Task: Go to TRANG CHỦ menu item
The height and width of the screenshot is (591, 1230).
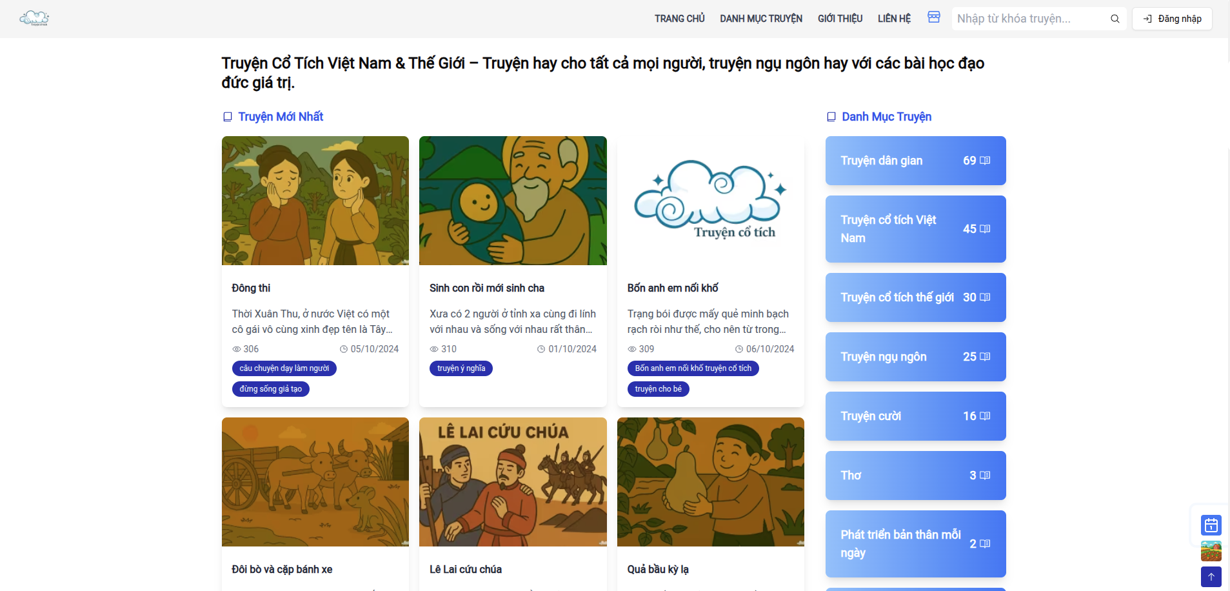Action: pyautogui.click(x=679, y=19)
